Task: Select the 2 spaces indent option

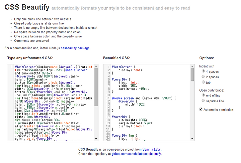Action: click(203, 77)
